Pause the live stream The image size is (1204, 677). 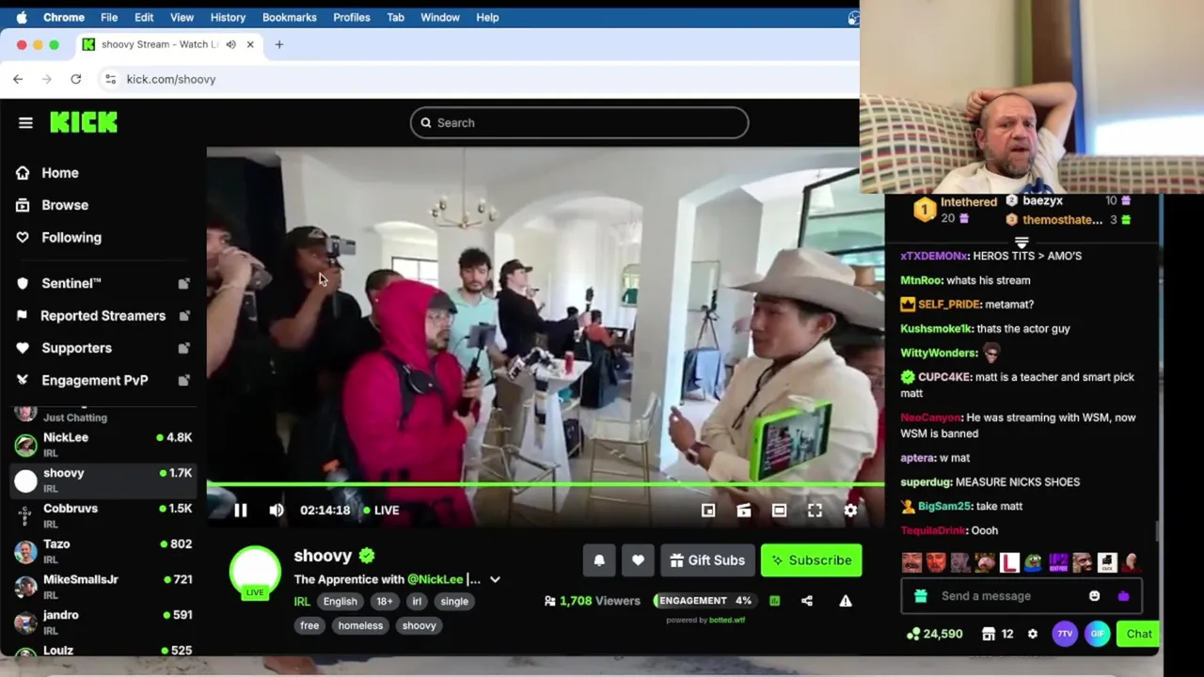[x=240, y=510]
